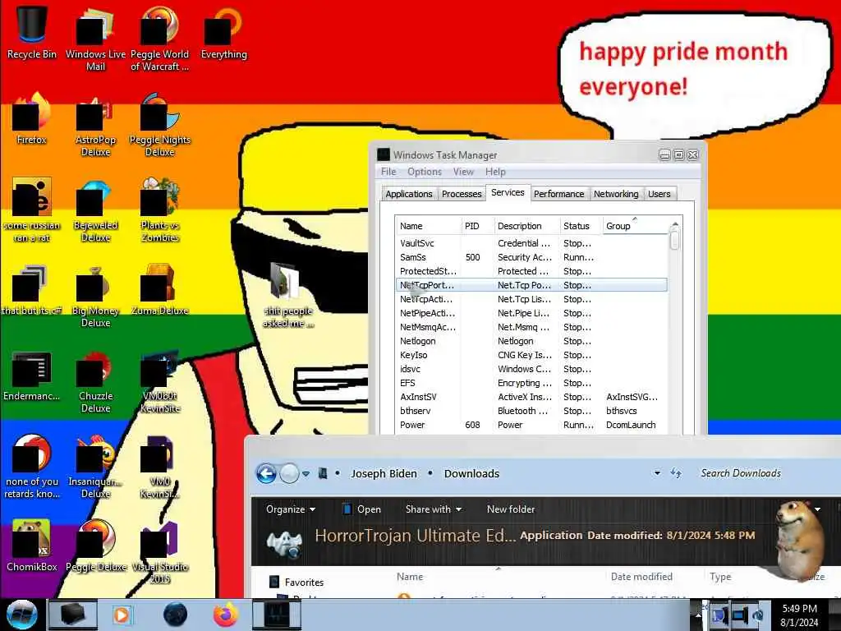
Task: Select the Endermanc... desktop icon
Action: click(x=32, y=375)
